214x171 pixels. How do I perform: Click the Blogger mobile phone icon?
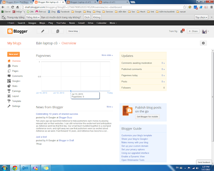127,110
